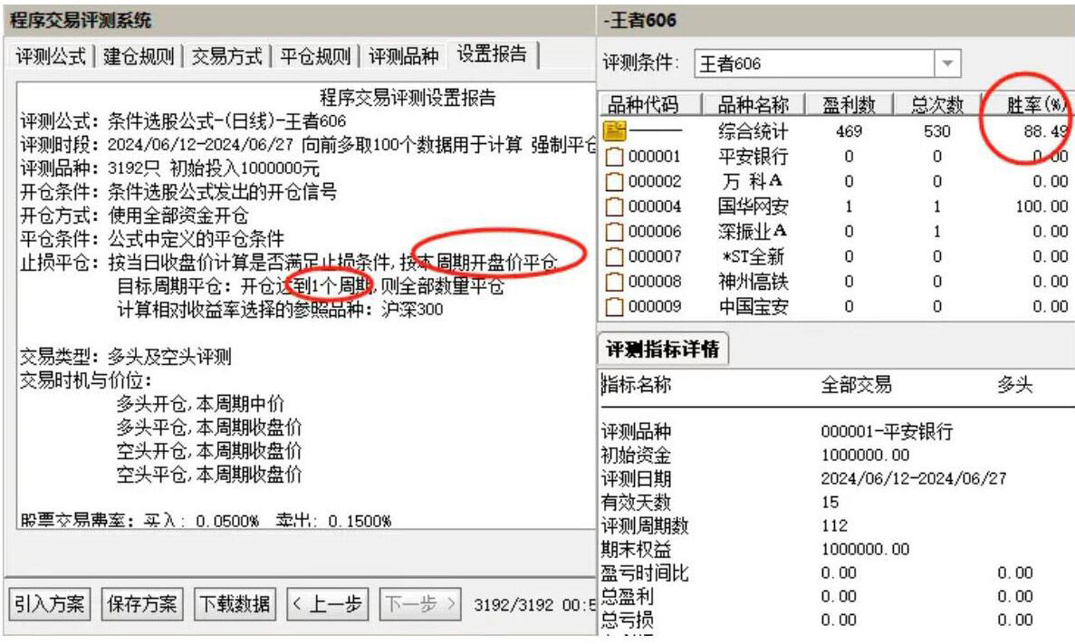The width and height of the screenshot is (1075, 644).
Task: Click the 期末权益 row label
Action: 636,550
